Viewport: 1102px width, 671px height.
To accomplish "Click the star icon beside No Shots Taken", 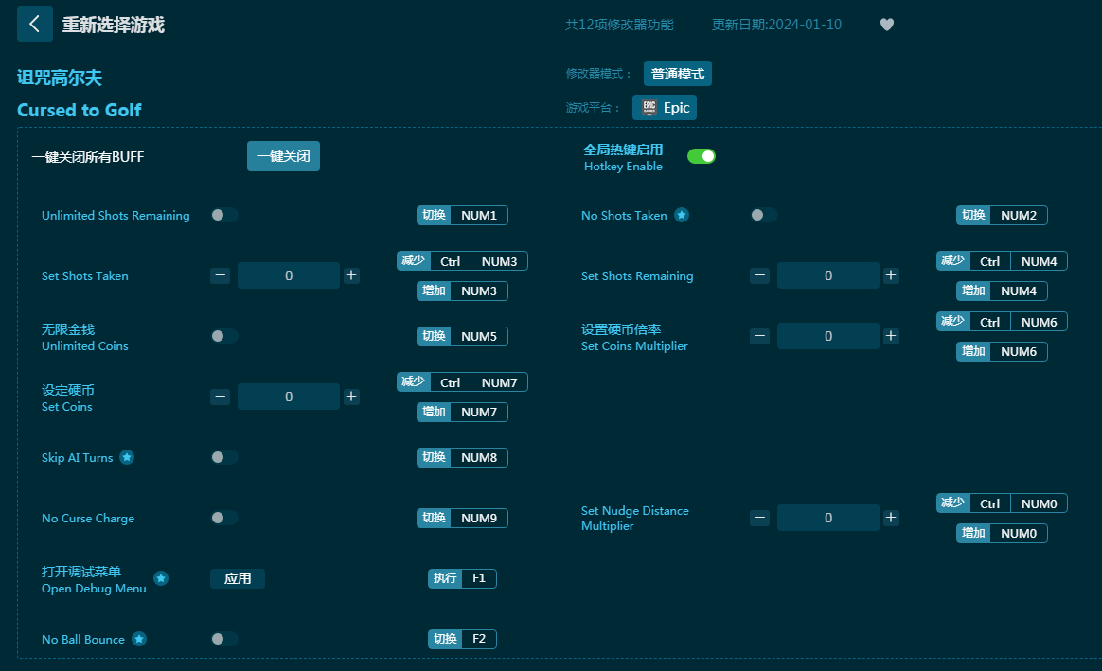I will 682,215.
